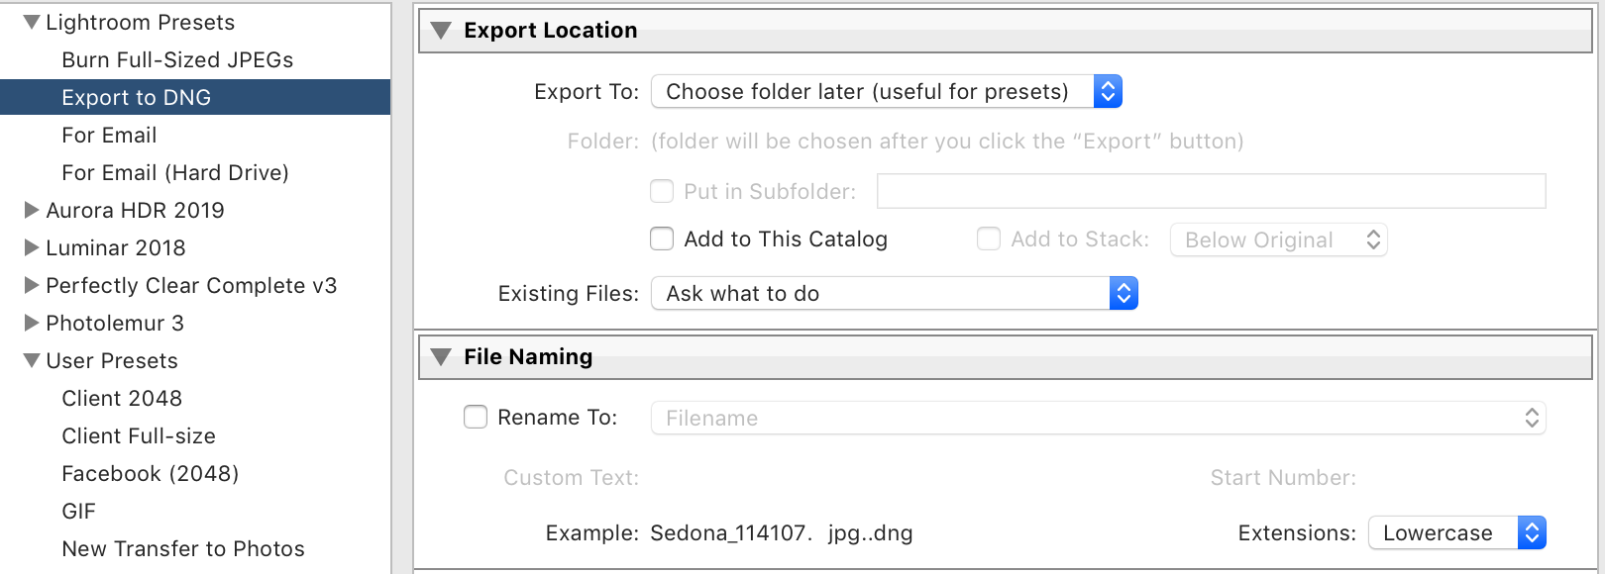Expand the Photolemur 3 preset group
The height and width of the screenshot is (574, 1605).
pyautogui.click(x=32, y=323)
